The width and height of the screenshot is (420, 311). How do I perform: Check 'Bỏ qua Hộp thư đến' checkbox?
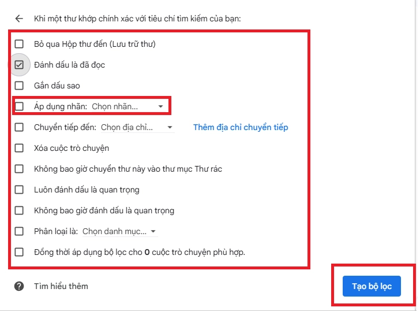[20, 44]
